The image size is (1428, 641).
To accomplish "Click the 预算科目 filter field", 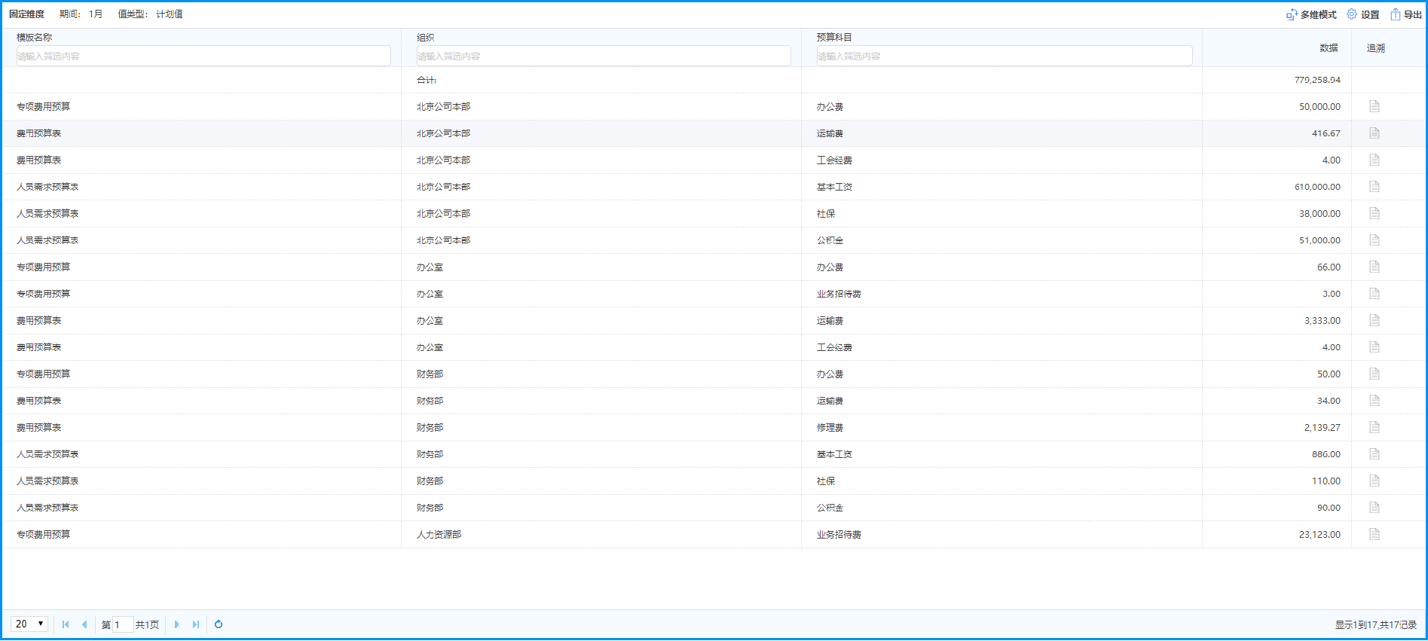I will pos(1004,56).
